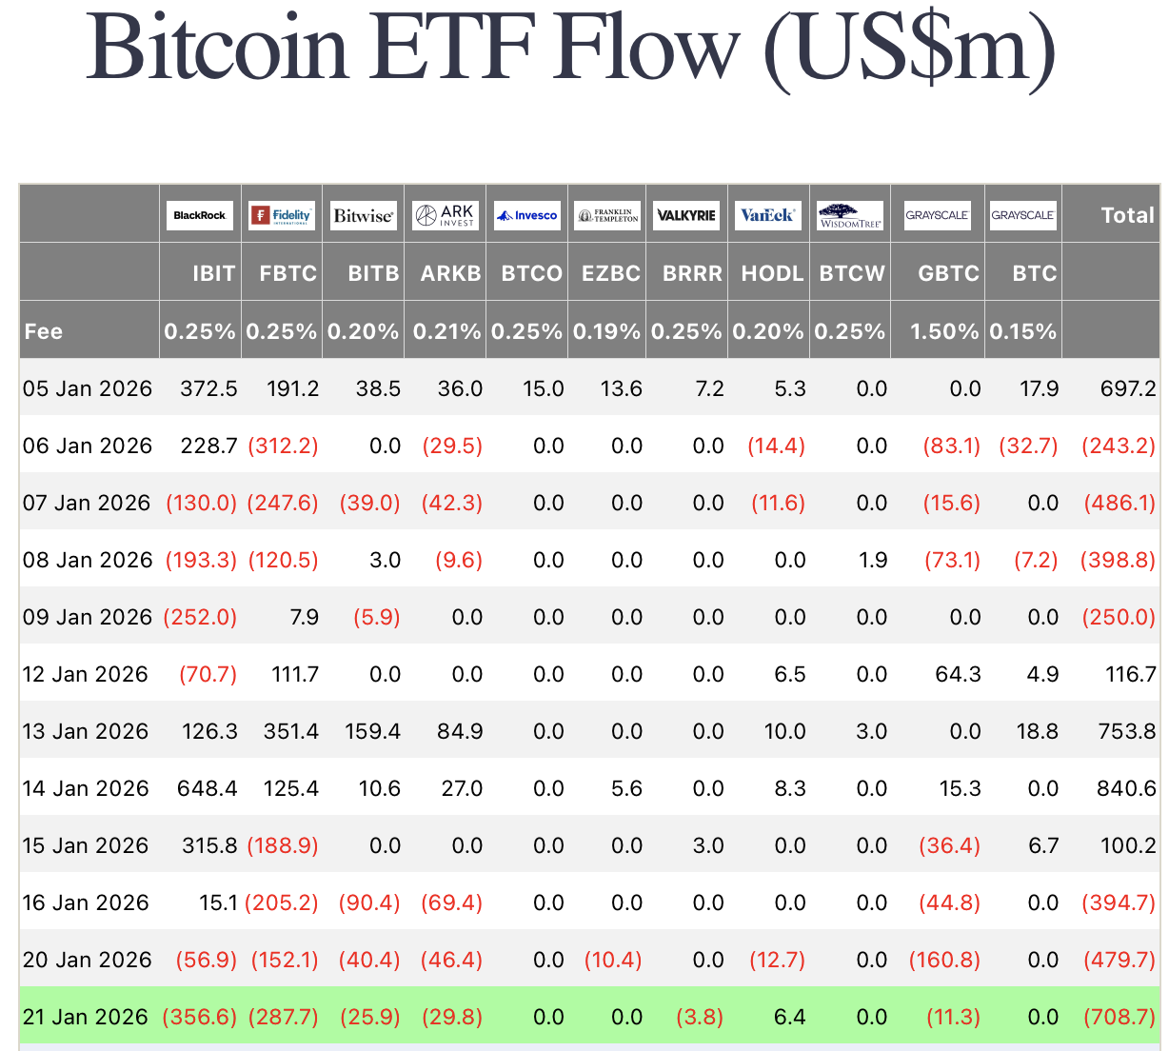Click the Grayscale logo above BTC

tap(1022, 215)
